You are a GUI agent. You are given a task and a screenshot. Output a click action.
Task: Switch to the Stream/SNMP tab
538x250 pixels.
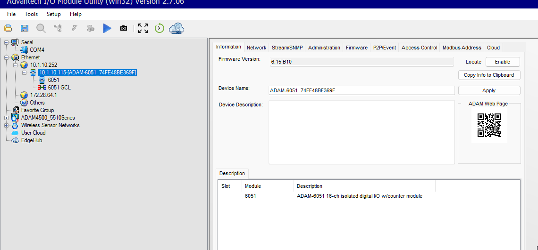[x=287, y=48]
